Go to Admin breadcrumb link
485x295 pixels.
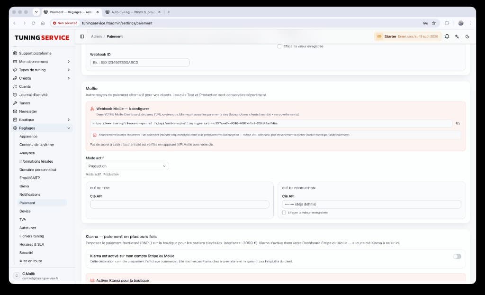96,37
